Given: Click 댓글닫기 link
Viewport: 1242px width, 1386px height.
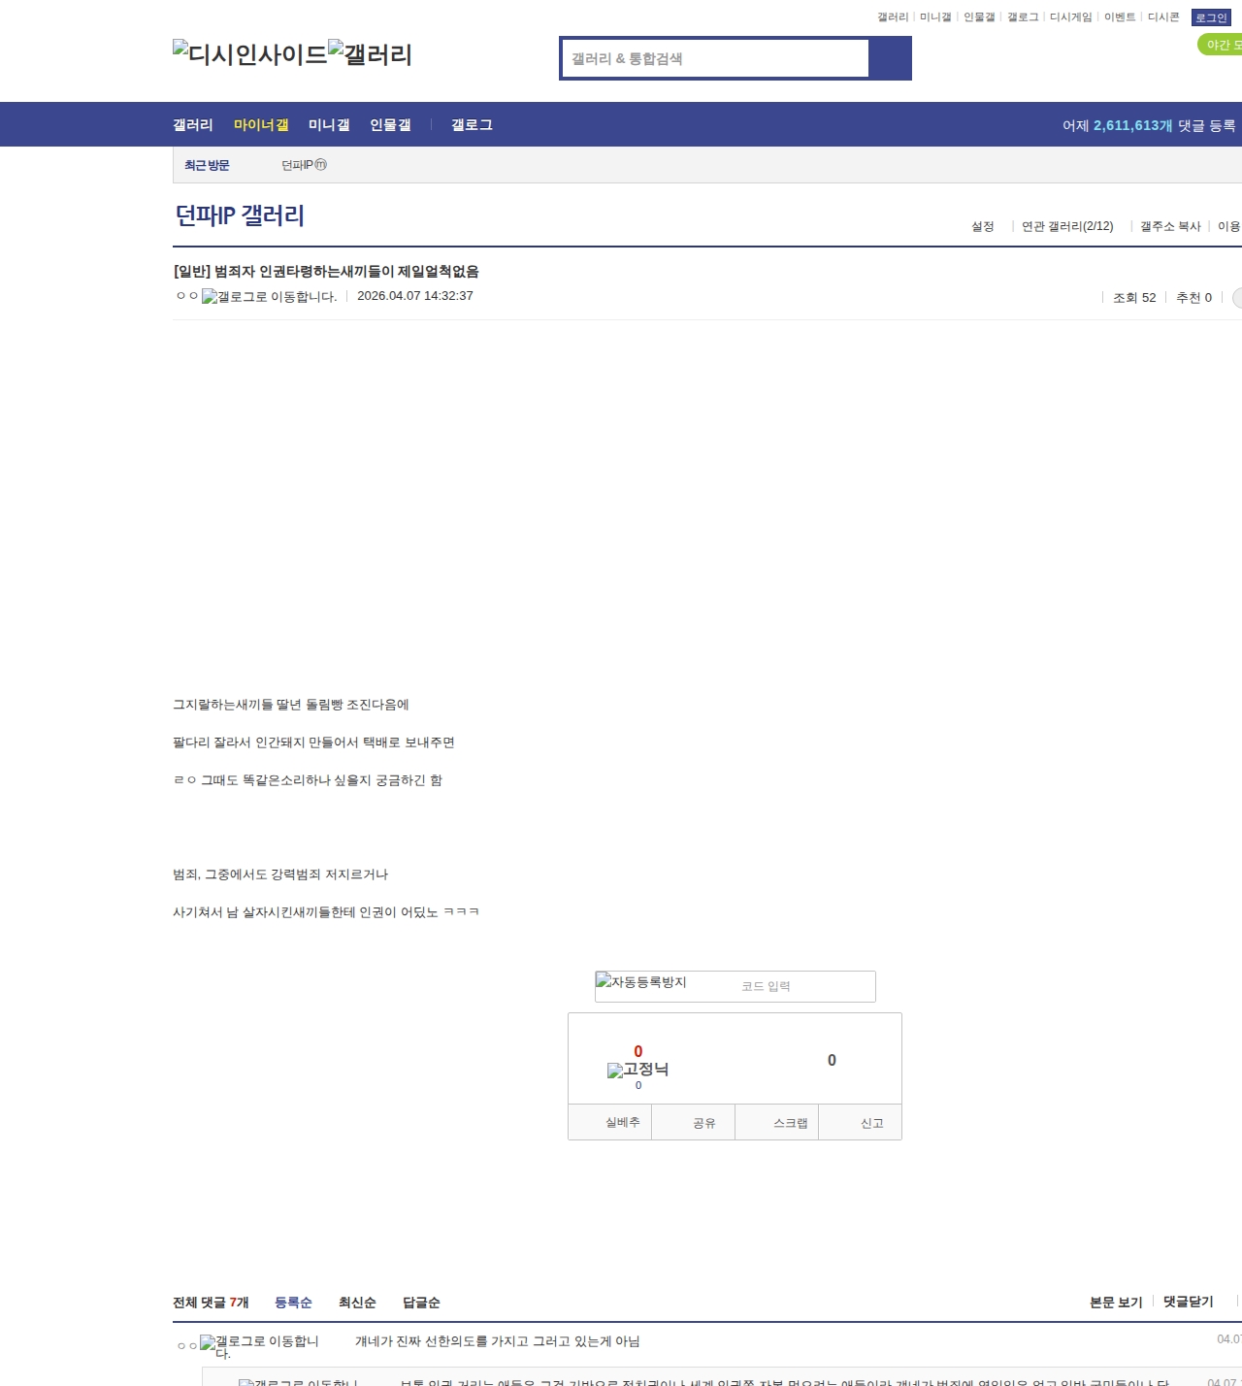Looking at the screenshot, I should click(1189, 1302).
